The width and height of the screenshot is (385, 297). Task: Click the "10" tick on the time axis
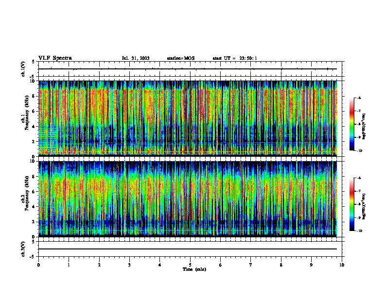click(342, 265)
